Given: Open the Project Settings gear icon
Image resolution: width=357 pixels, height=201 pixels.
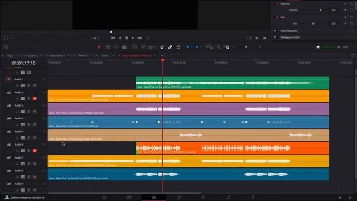Looking at the screenshot, I should (350, 198).
